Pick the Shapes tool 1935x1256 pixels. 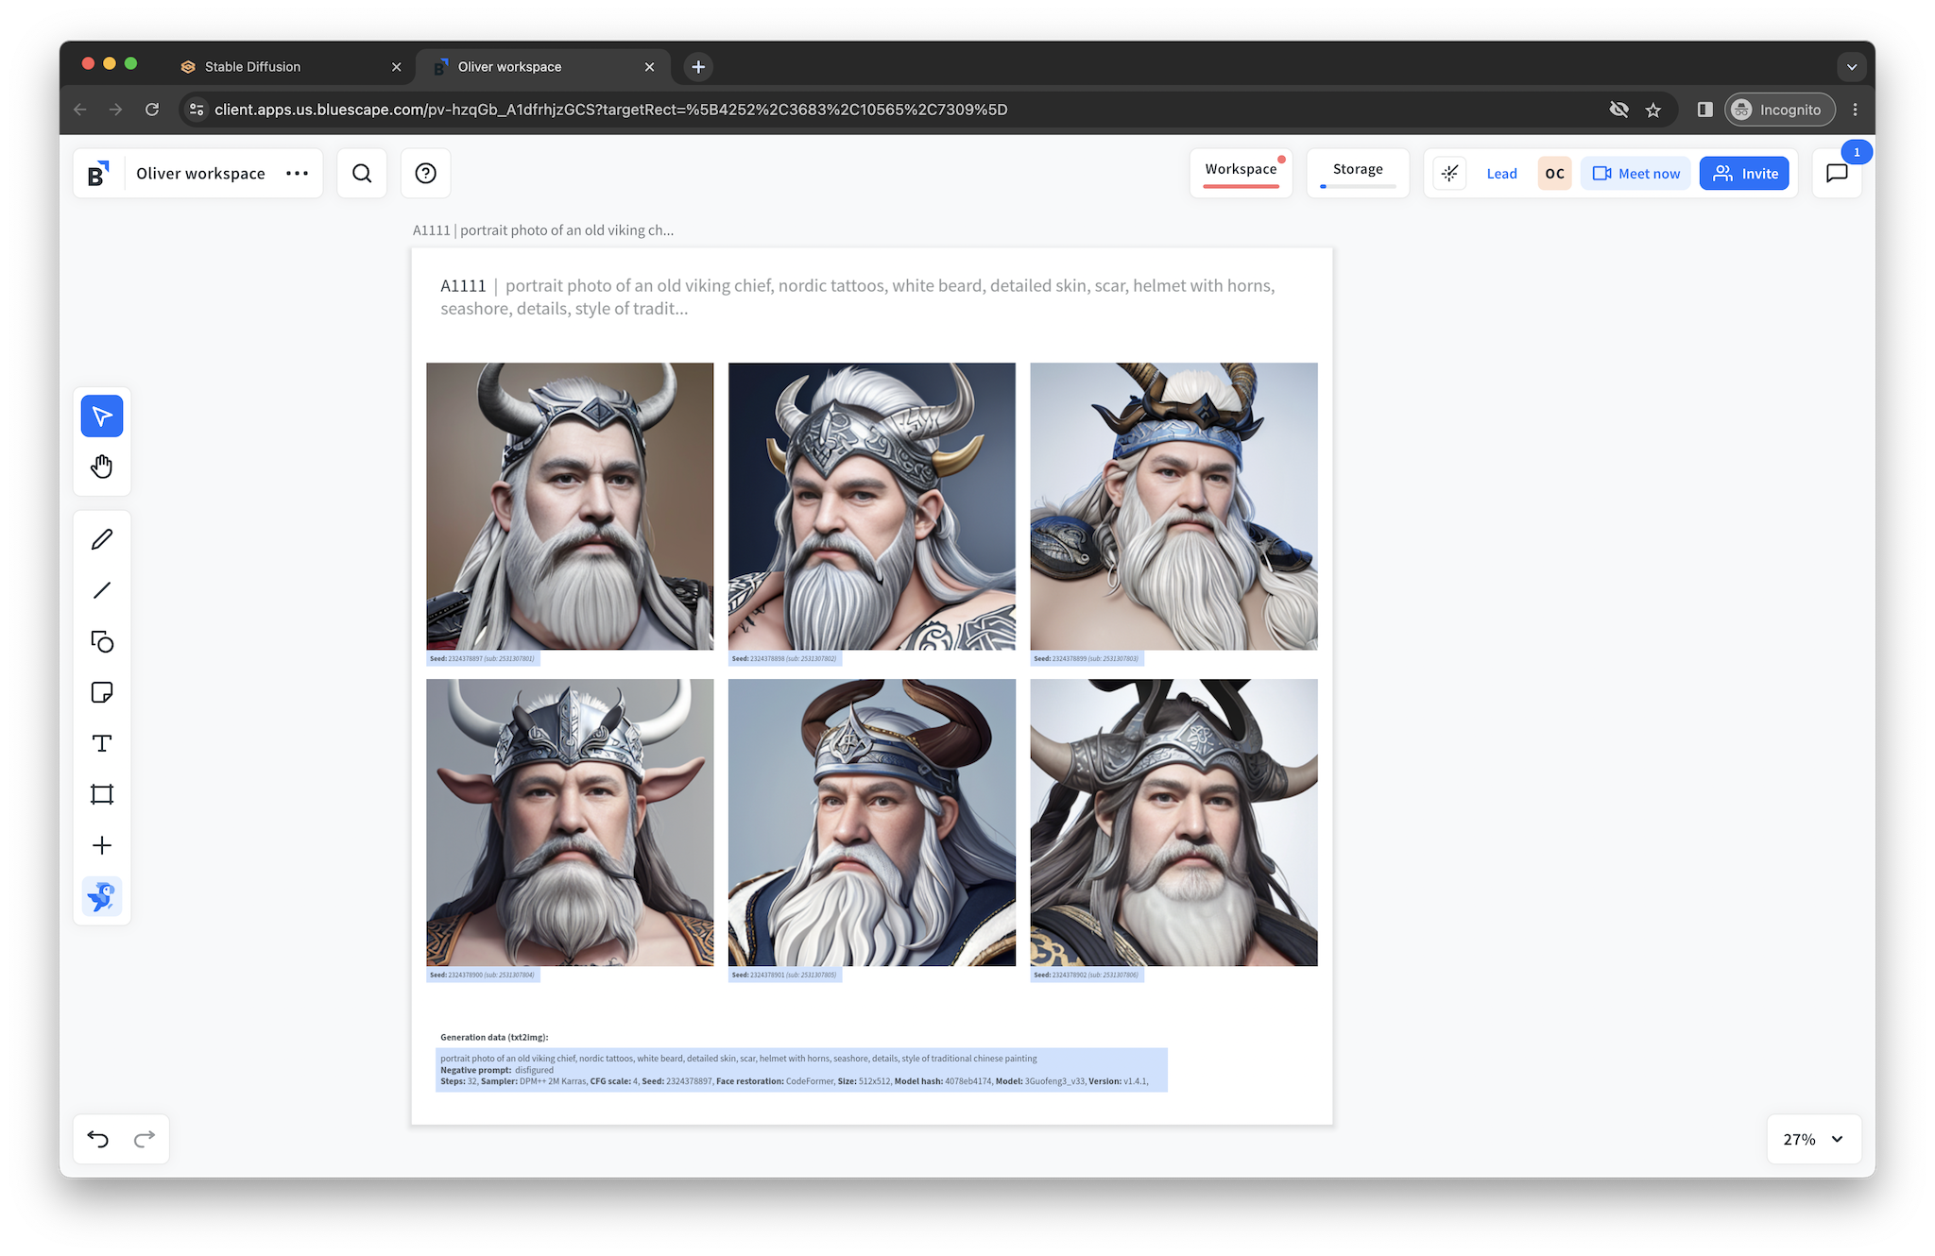(x=102, y=642)
